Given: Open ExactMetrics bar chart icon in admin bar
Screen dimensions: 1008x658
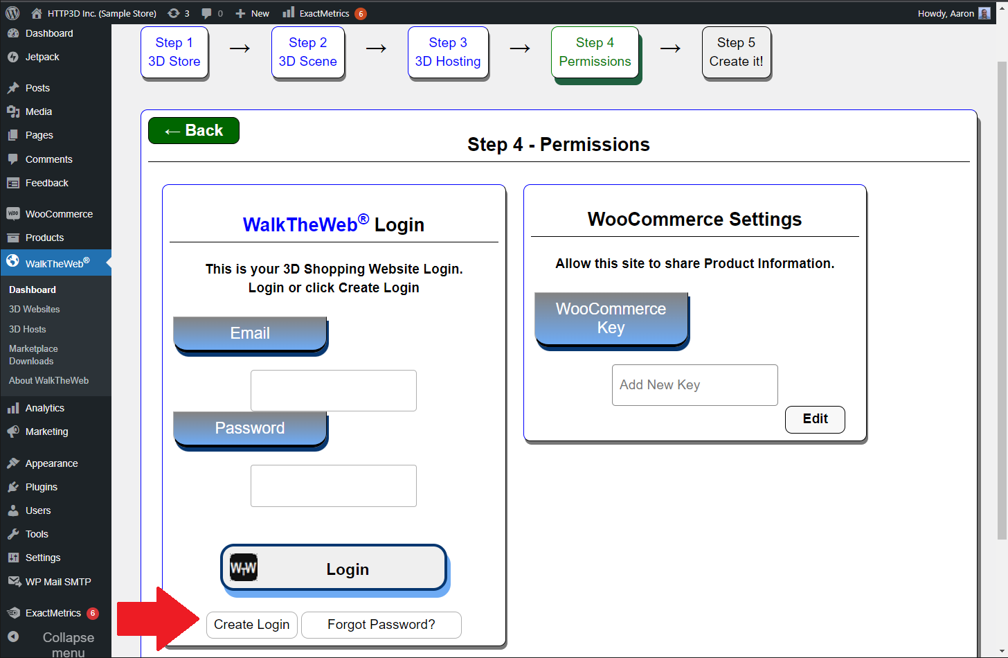Looking at the screenshot, I should (x=289, y=12).
